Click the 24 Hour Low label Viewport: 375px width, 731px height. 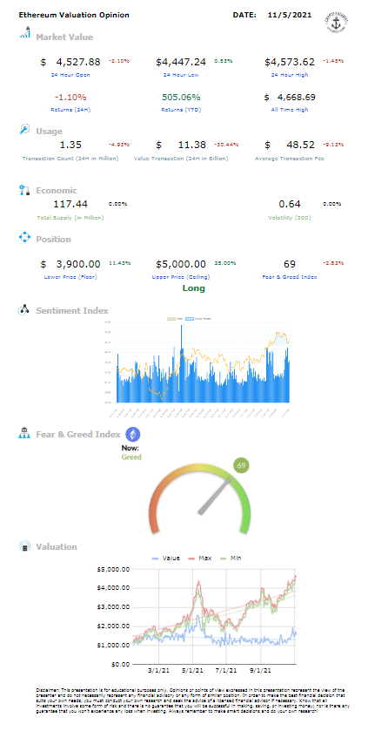181,75
